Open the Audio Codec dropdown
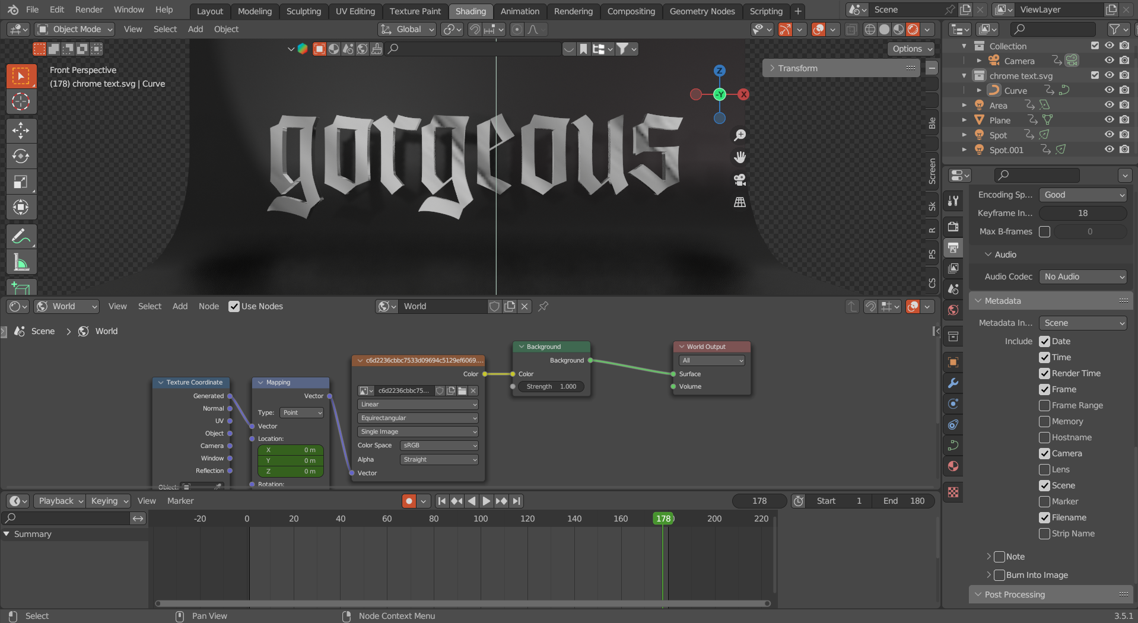 [1083, 276]
